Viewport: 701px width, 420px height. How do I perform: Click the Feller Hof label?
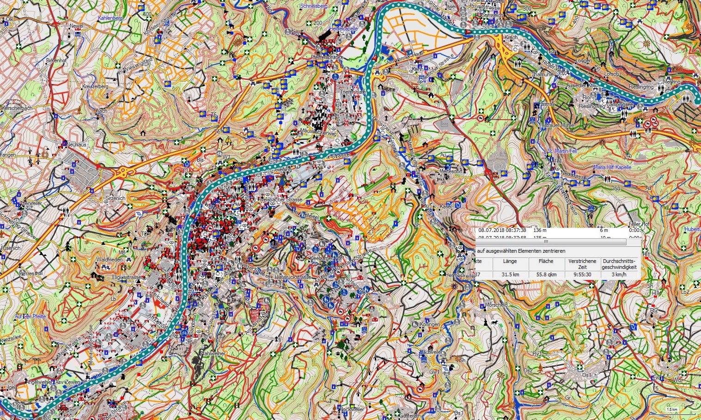point(639,224)
